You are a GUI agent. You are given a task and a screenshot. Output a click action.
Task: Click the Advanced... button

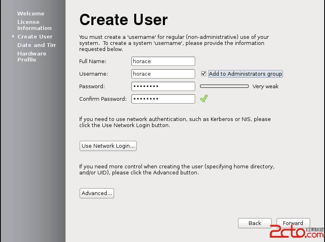[x=97, y=193]
